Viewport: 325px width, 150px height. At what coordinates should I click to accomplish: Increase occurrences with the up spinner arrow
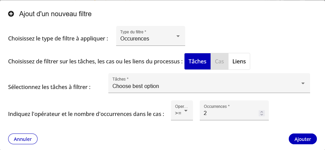click(261, 112)
